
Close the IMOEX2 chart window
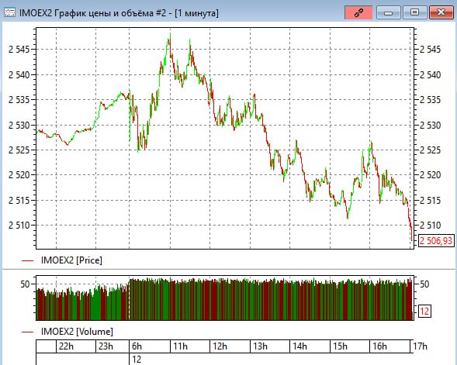(441, 13)
